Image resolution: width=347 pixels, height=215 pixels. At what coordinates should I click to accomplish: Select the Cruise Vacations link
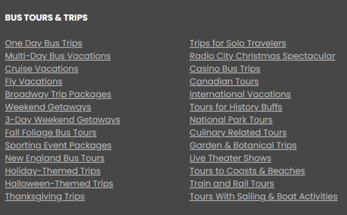click(42, 69)
